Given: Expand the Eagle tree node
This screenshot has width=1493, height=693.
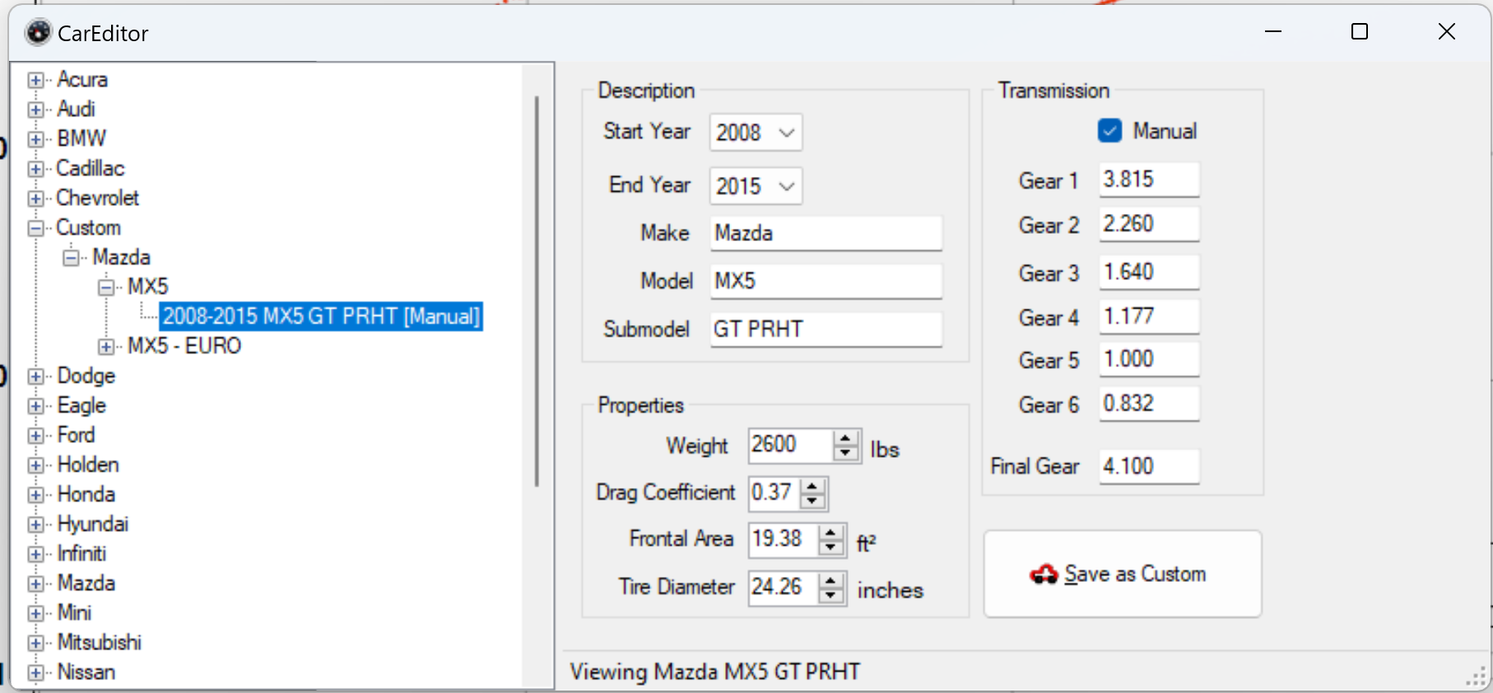Looking at the screenshot, I should click(35, 406).
